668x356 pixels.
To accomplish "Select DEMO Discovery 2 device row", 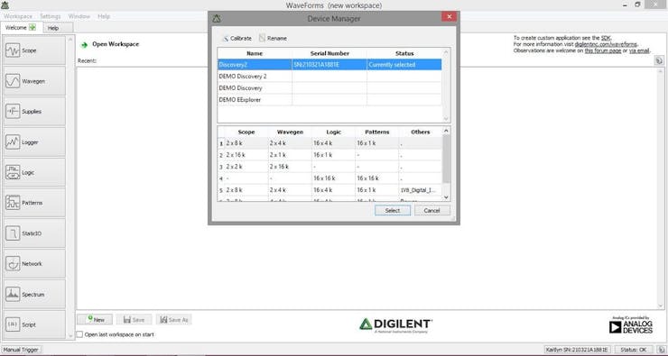I will [x=329, y=77].
